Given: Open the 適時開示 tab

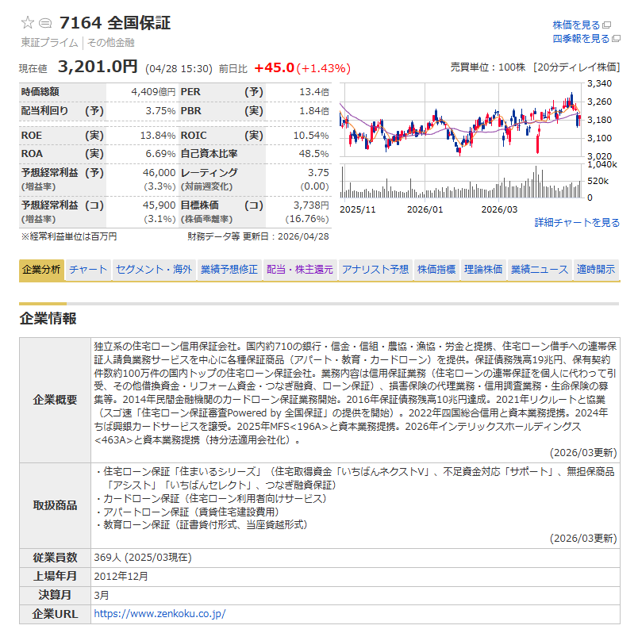Looking at the screenshot, I should [x=596, y=270].
